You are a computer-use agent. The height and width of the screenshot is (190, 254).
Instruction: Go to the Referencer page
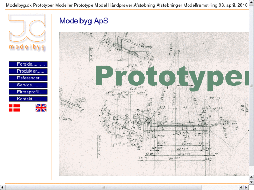pyautogui.click(x=28, y=78)
